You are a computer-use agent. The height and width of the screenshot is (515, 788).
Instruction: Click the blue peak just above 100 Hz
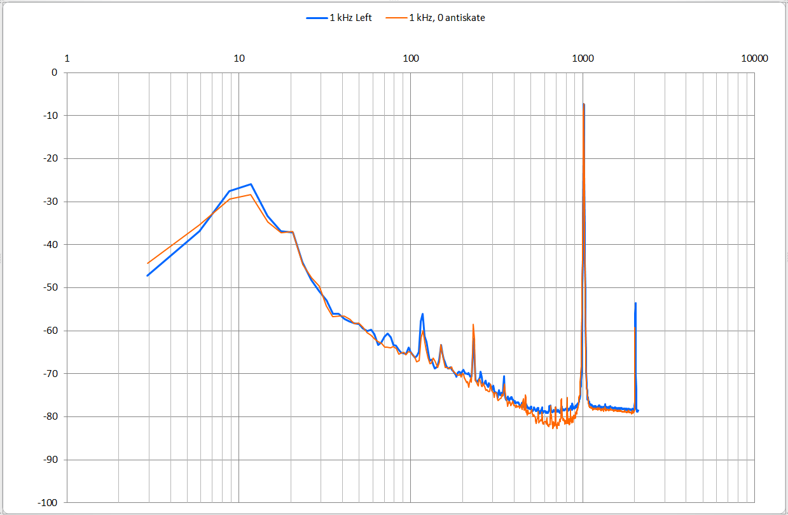point(422,314)
